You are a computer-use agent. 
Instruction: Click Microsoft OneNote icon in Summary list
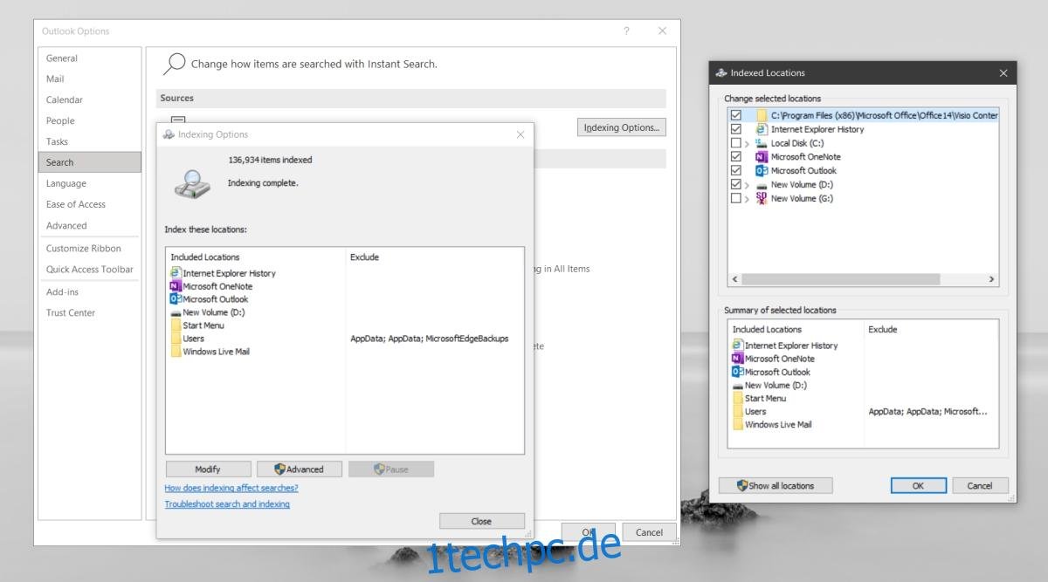[738, 359]
